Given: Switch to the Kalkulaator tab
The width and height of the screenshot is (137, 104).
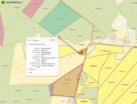Looking at the screenshot, I should coord(36,40).
